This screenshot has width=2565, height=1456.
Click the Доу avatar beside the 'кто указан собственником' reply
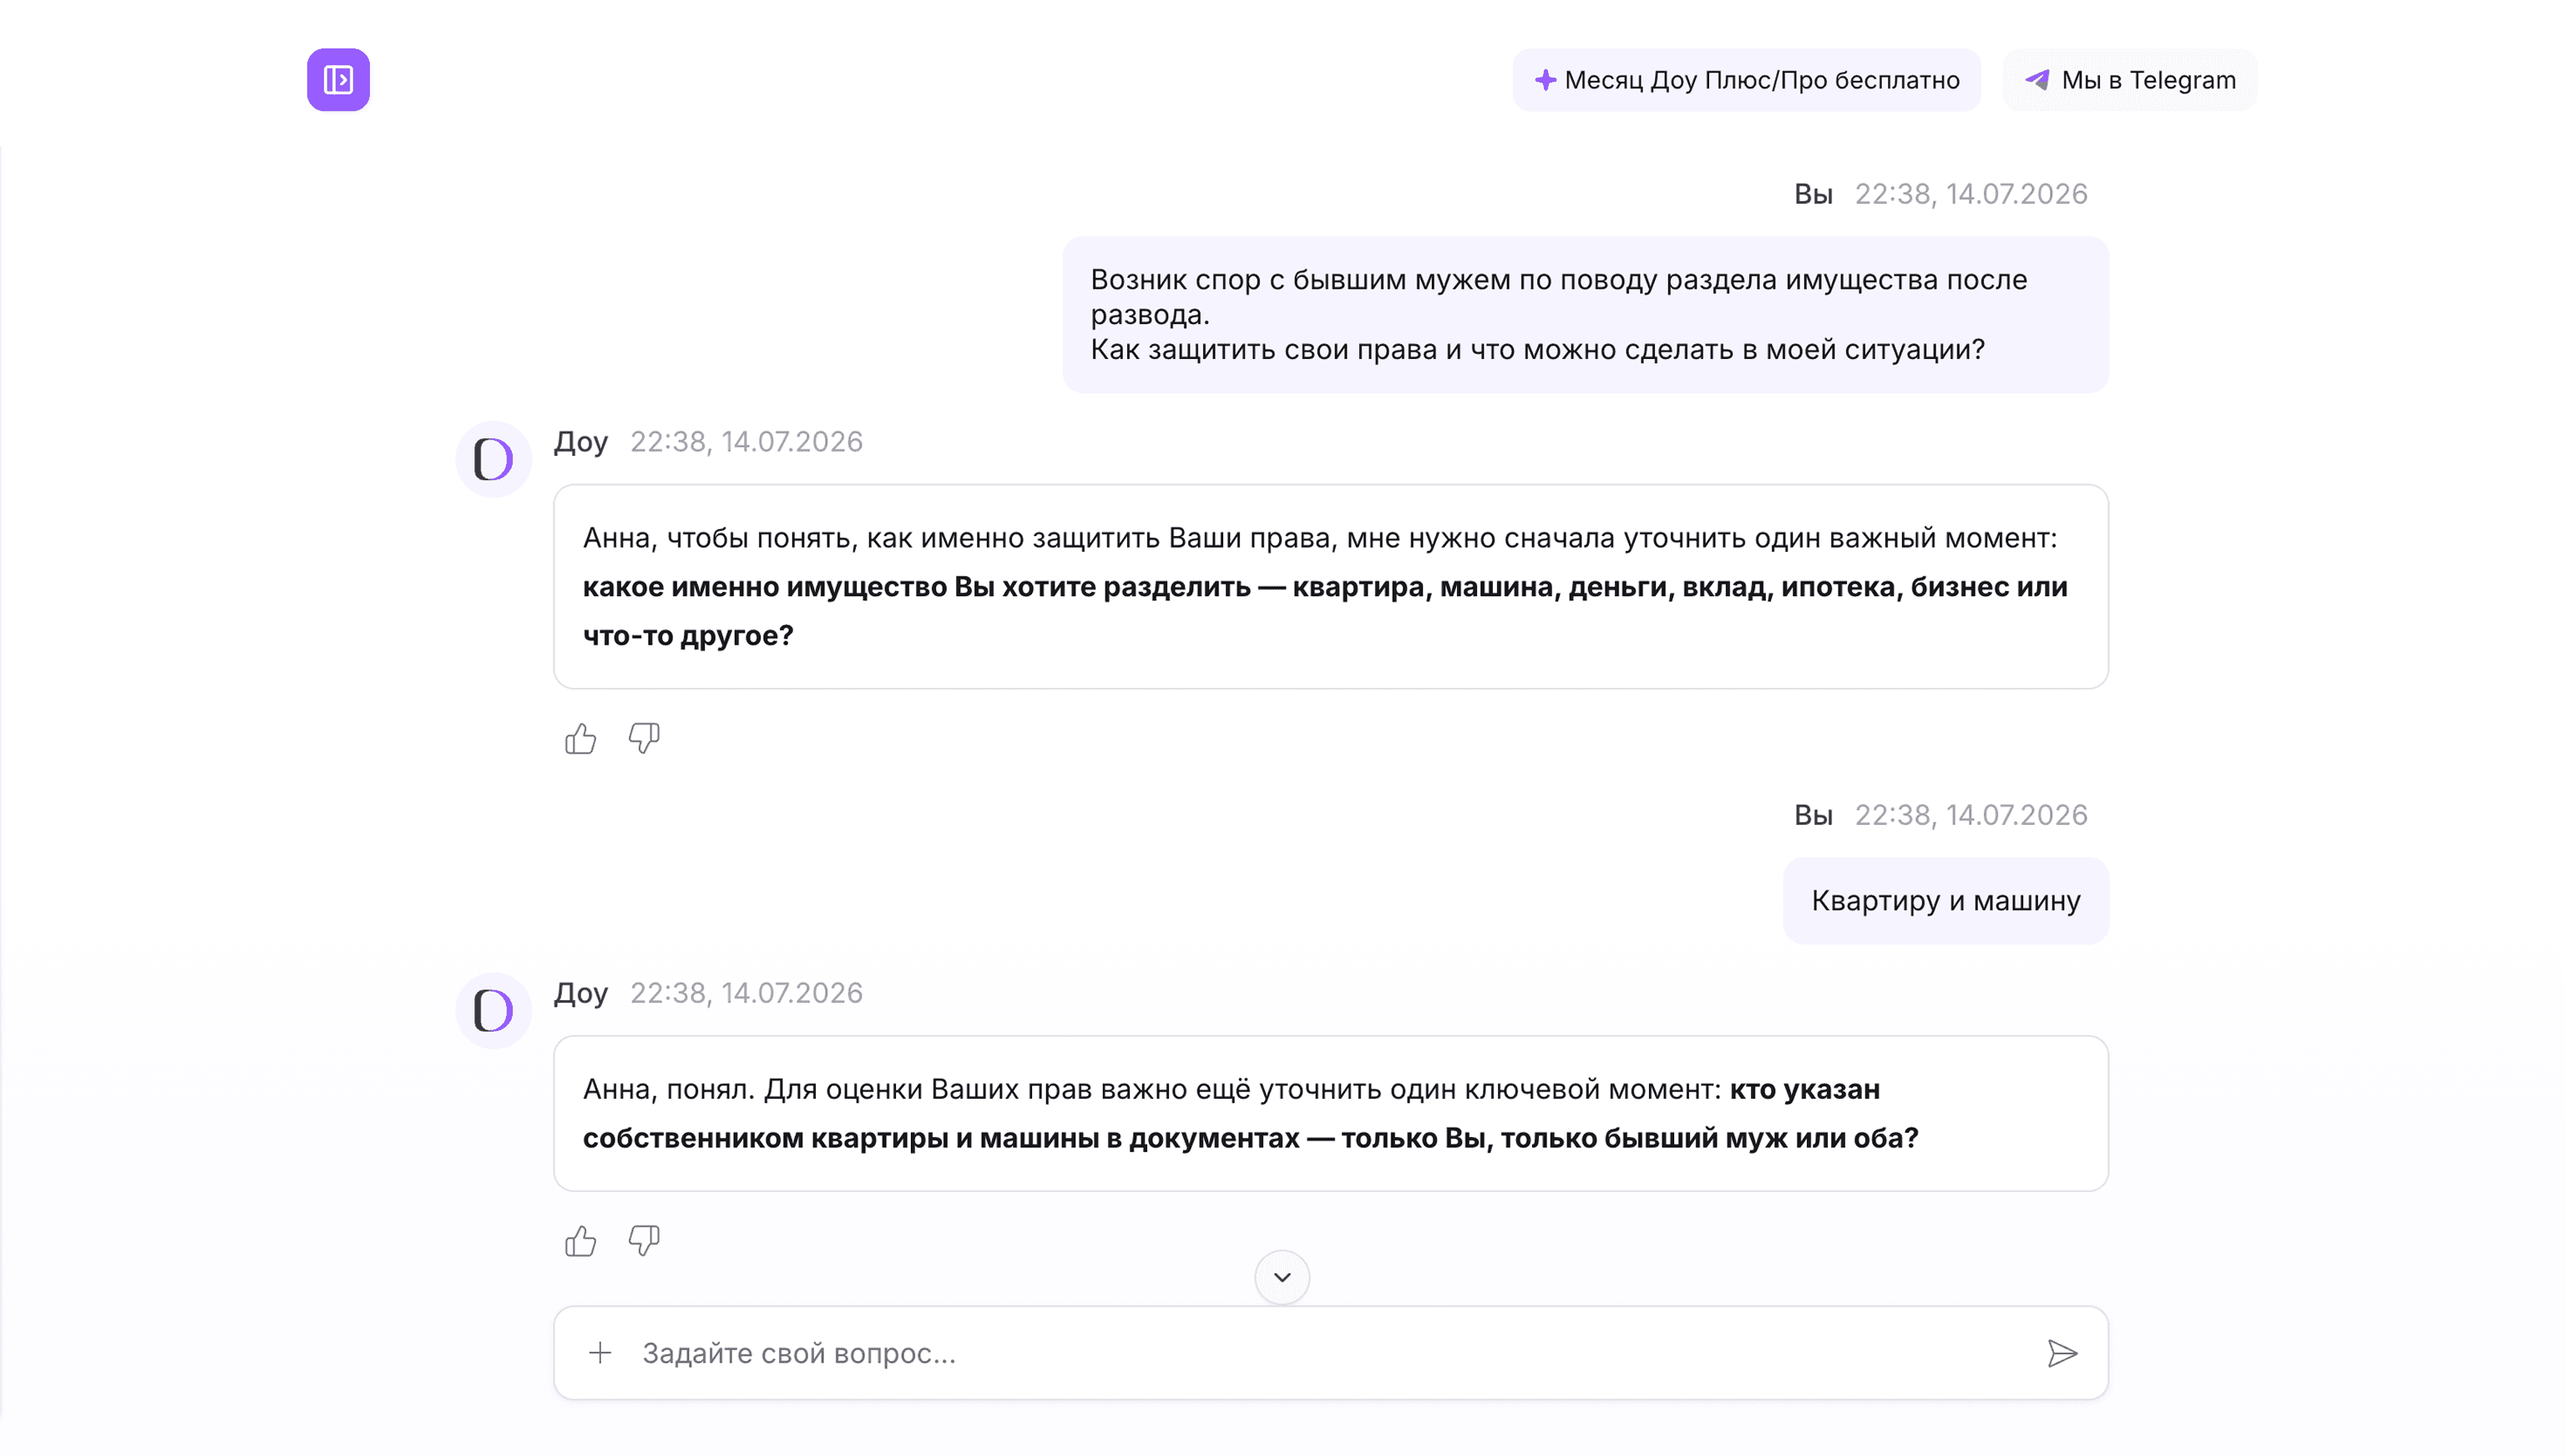pos(493,1010)
